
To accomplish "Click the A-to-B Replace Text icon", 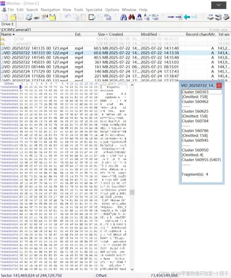I will (x=147, y=17).
